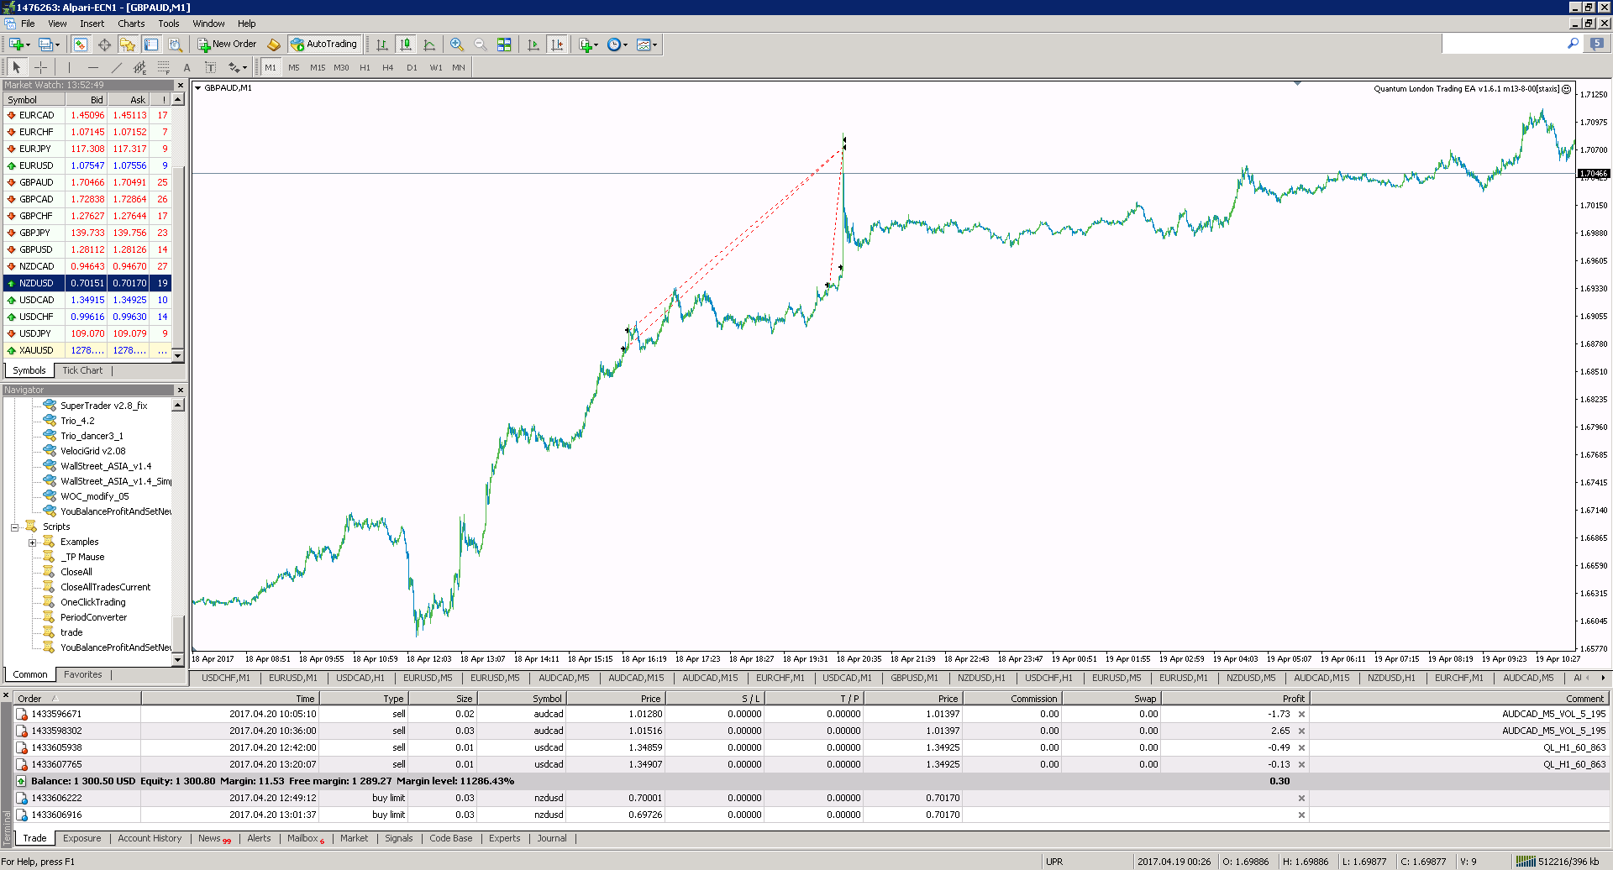
Task: Open the Profiles toolbar icon
Action: (x=45, y=45)
